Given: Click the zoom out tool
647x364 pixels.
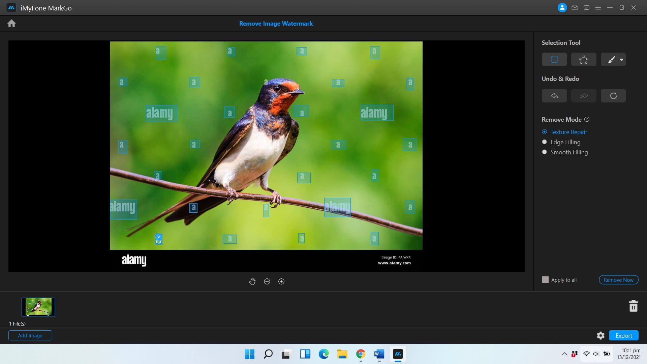Looking at the screenshot, I should click(x=267, y=281).
